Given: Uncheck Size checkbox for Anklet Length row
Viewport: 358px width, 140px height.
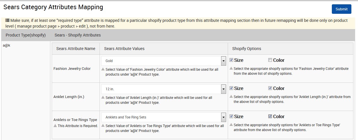Looking at the screenshot, I should 231,88.
